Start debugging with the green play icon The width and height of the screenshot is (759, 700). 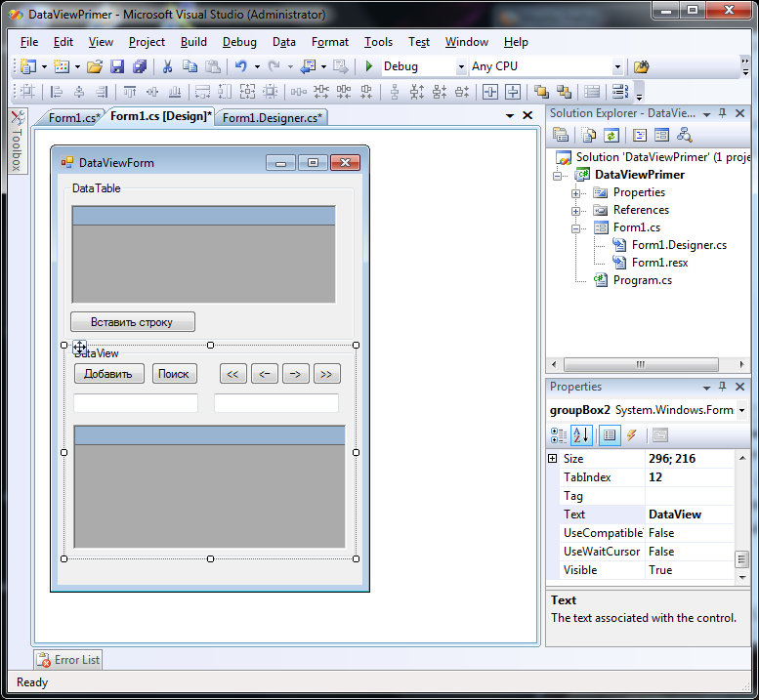(x=369, y=66)
